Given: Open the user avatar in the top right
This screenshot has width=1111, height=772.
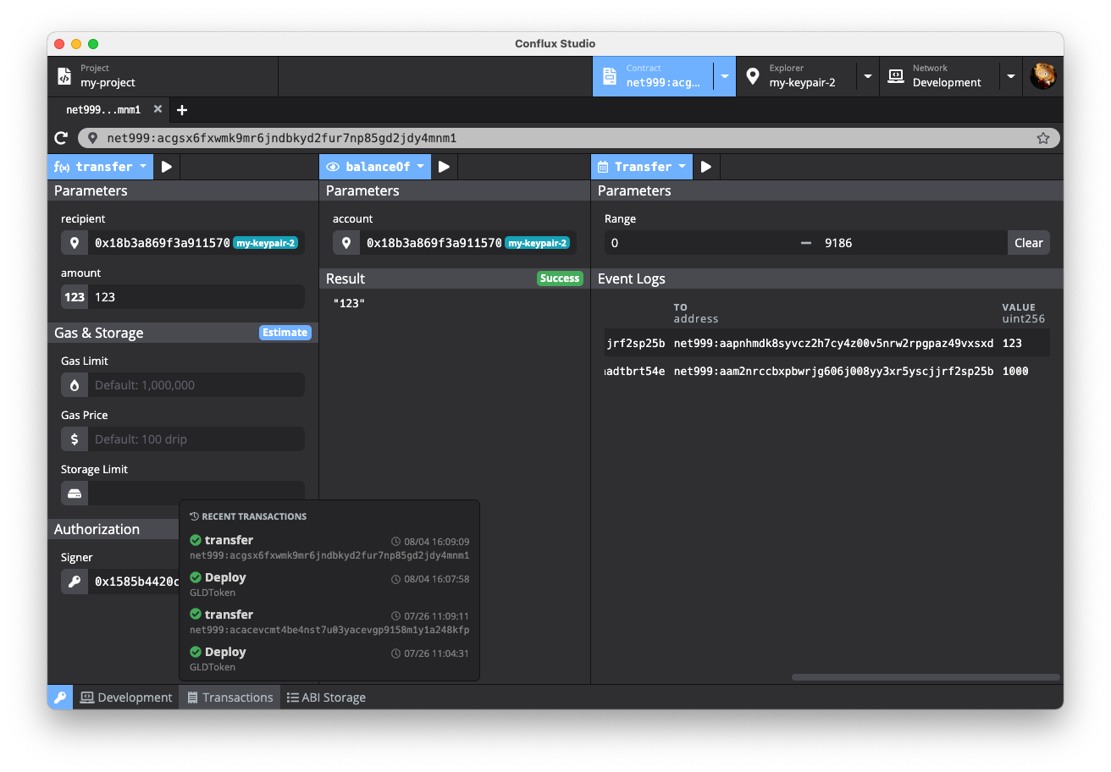Looking at the screenshot, I should (x=1043, y=76).
